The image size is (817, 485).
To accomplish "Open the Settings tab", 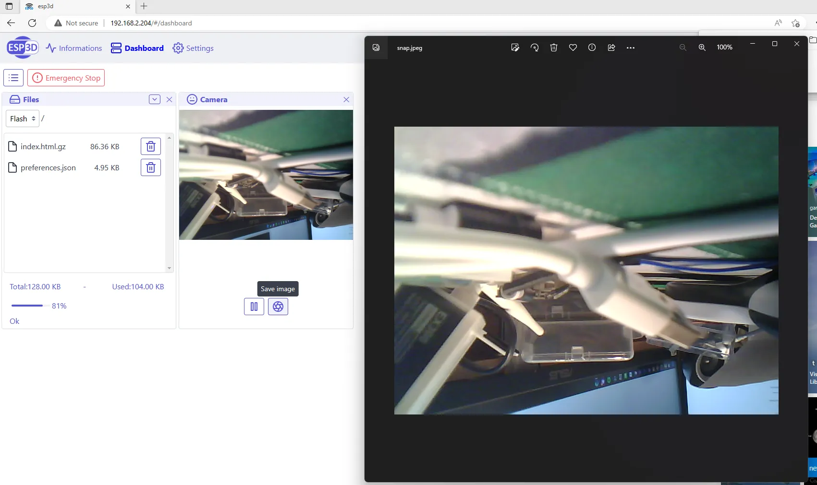I will point(193,48).
